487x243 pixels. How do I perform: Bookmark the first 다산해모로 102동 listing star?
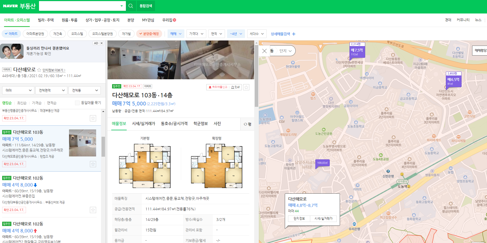[93, 210]
